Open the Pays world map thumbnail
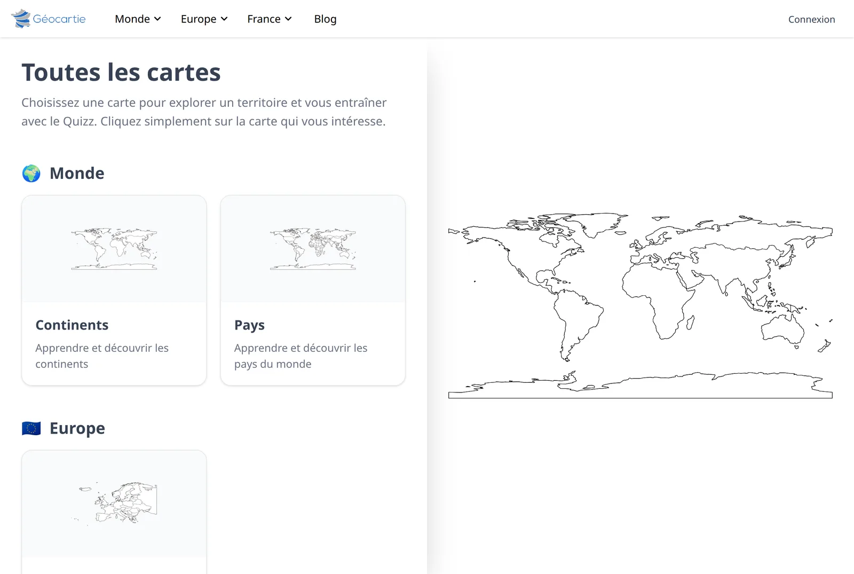 313,249
